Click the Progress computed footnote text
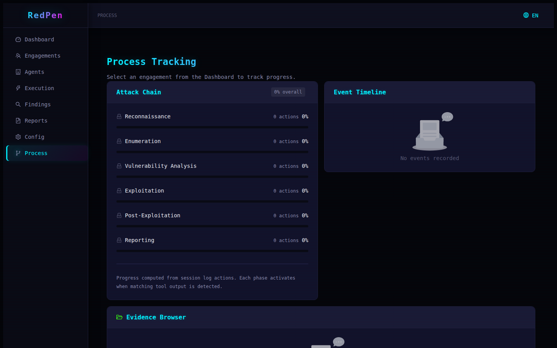 point(206,282)
